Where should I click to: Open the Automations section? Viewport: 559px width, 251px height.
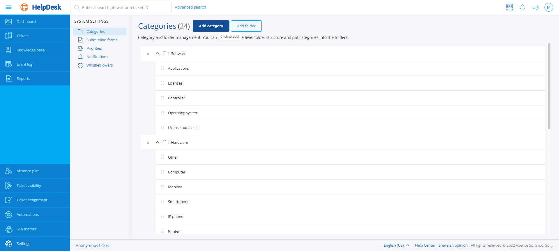pos(27,214)
